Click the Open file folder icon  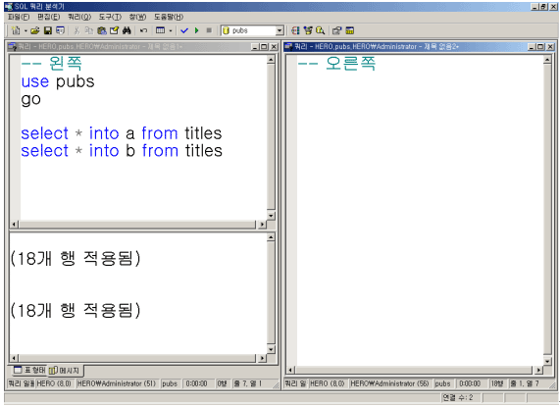tap(35, 30)
